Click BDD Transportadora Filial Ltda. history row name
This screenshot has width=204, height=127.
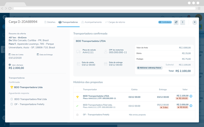point(98,105)
